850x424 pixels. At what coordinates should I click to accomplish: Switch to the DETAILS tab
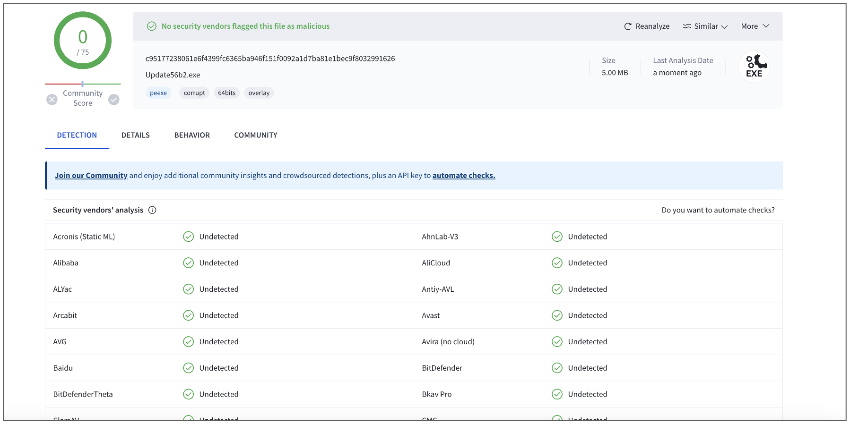click(x=135, y=135)
